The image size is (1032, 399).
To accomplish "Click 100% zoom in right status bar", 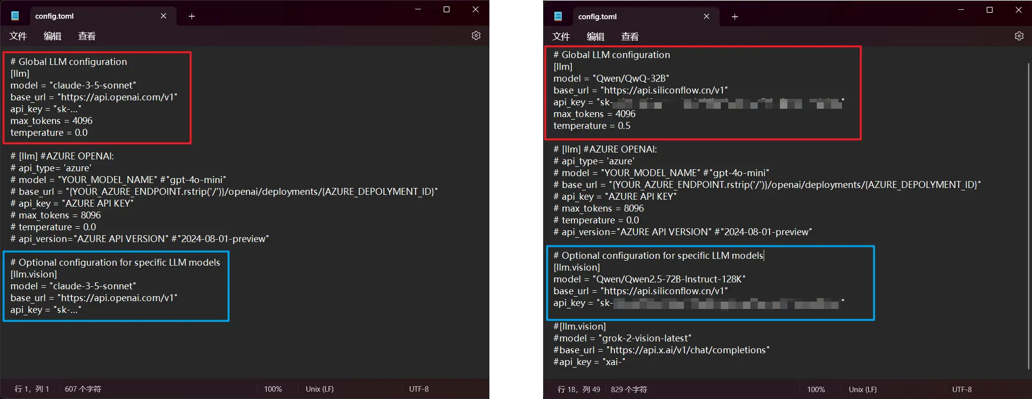I will [x=816, y=389].
